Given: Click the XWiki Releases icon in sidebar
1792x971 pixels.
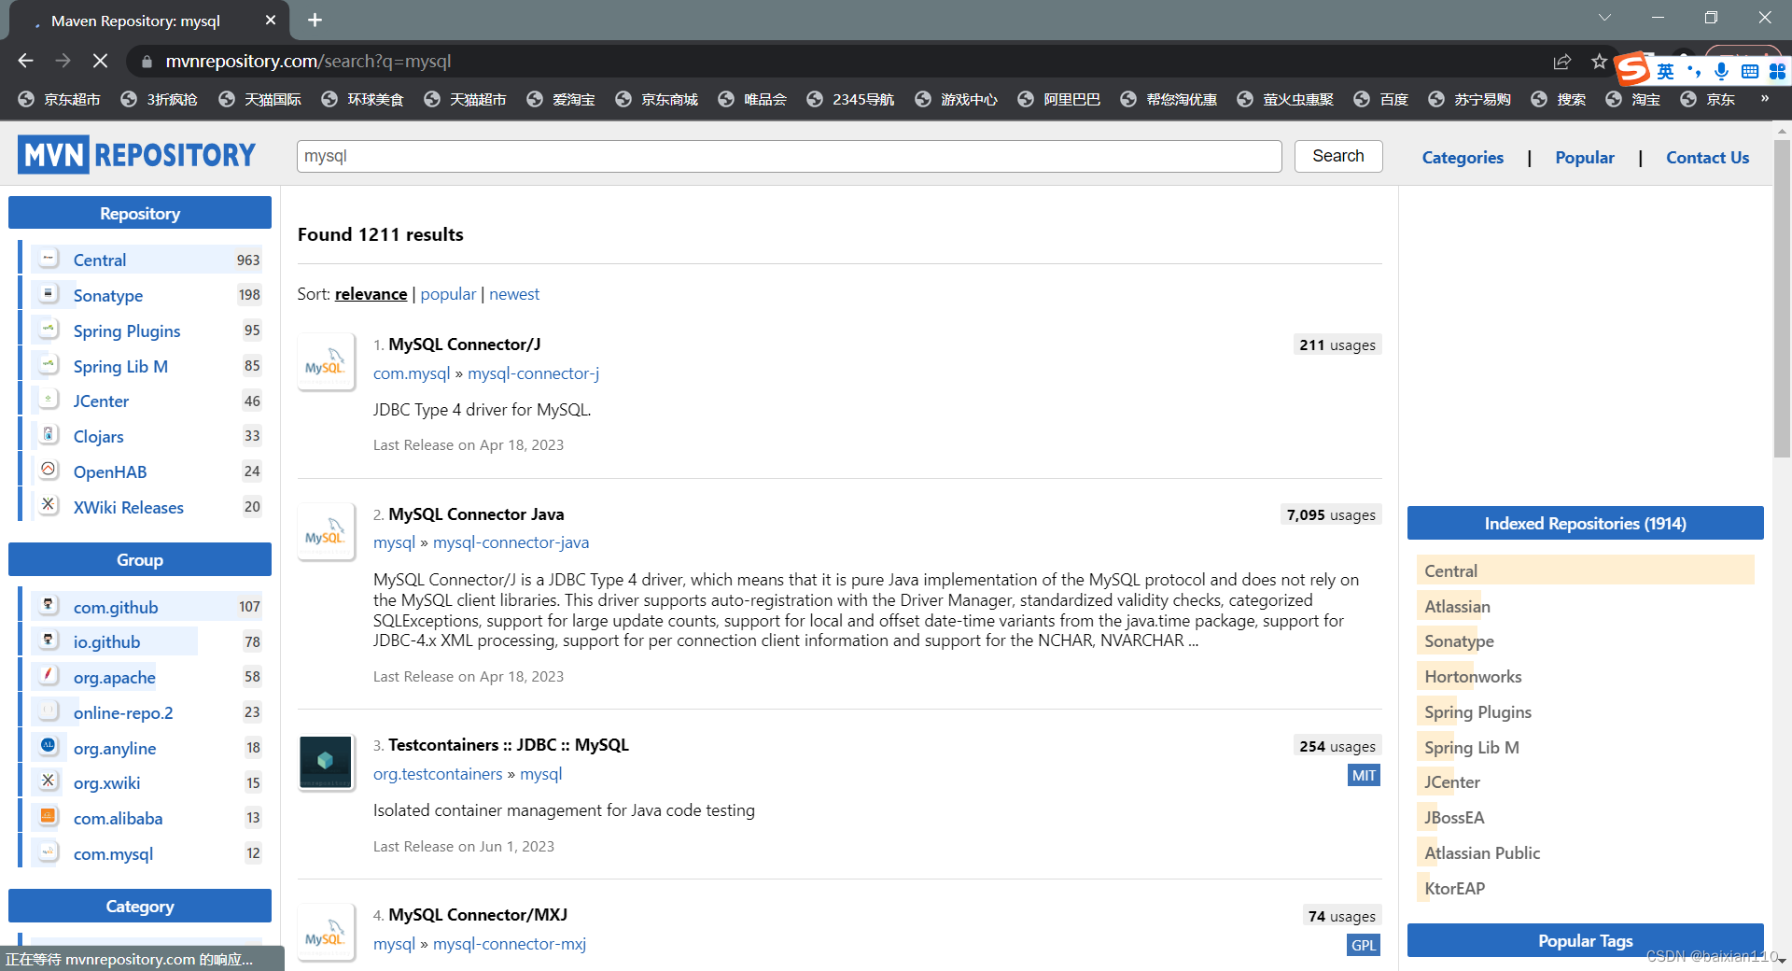Looking at the screenshot, I should (x=49, y=506).
